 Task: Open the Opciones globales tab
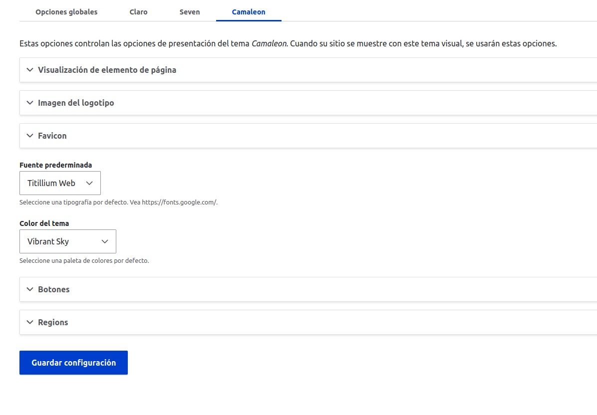coord(66,11)
